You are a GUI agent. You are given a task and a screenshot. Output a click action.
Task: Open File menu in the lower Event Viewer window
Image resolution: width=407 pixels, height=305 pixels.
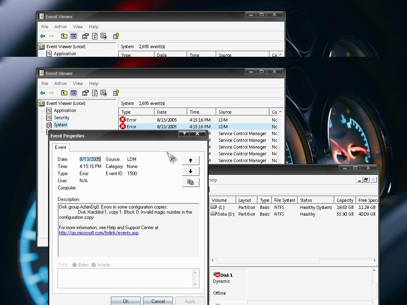(45, 83)
